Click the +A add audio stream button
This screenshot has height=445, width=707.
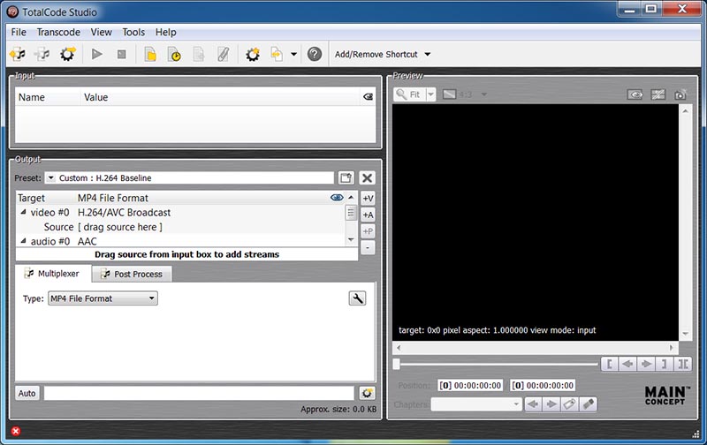(368, 215)
